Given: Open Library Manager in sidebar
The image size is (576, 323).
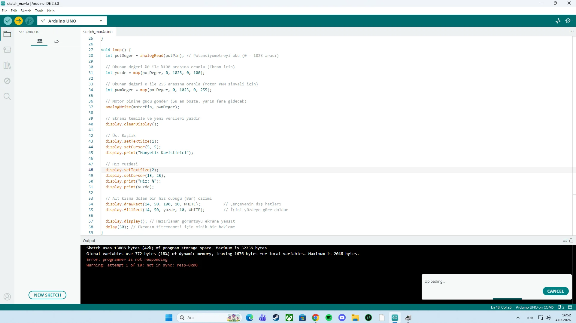Looking at the screenshot, I should [x=7, y=65].
